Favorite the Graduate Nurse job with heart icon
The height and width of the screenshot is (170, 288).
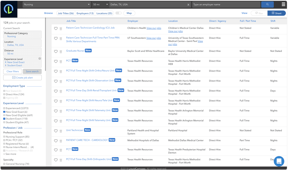[x=56, y=52]
